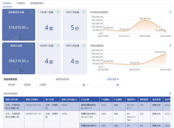Click info icon on 收款总金额 card
Viewport: 174px width, 128px height.
(x=32, y=46)
